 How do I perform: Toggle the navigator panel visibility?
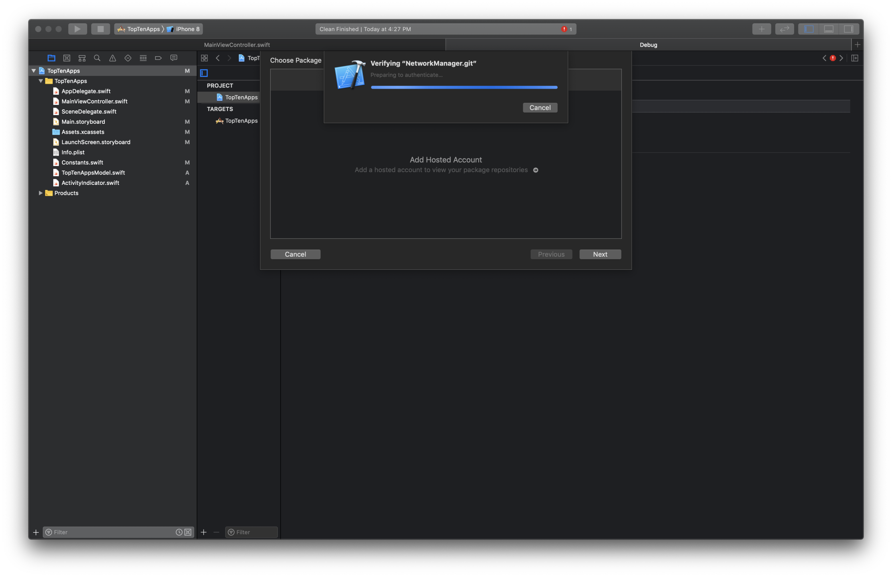[x=809, y=29]
